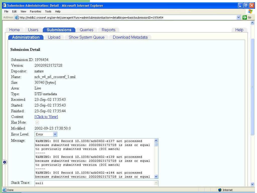Image resolution: width=257 pixels, height=193 pixels.
Task: Click the Submission ID value 1976454
Action: tap(41, 60)
